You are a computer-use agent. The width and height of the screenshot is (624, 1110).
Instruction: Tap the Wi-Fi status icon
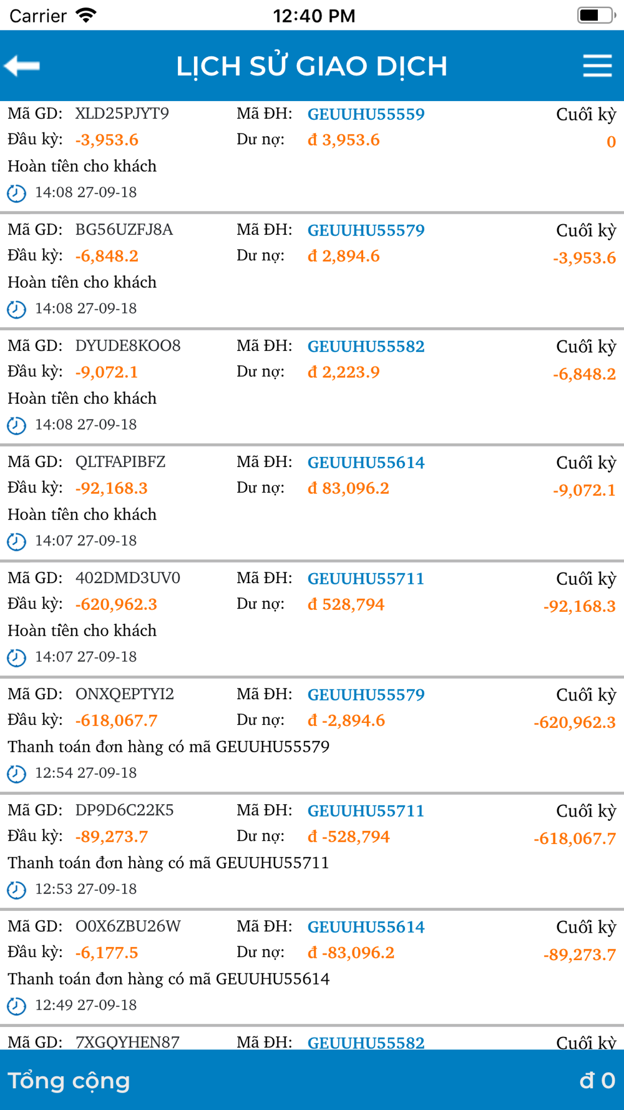[x=85, y=15]
